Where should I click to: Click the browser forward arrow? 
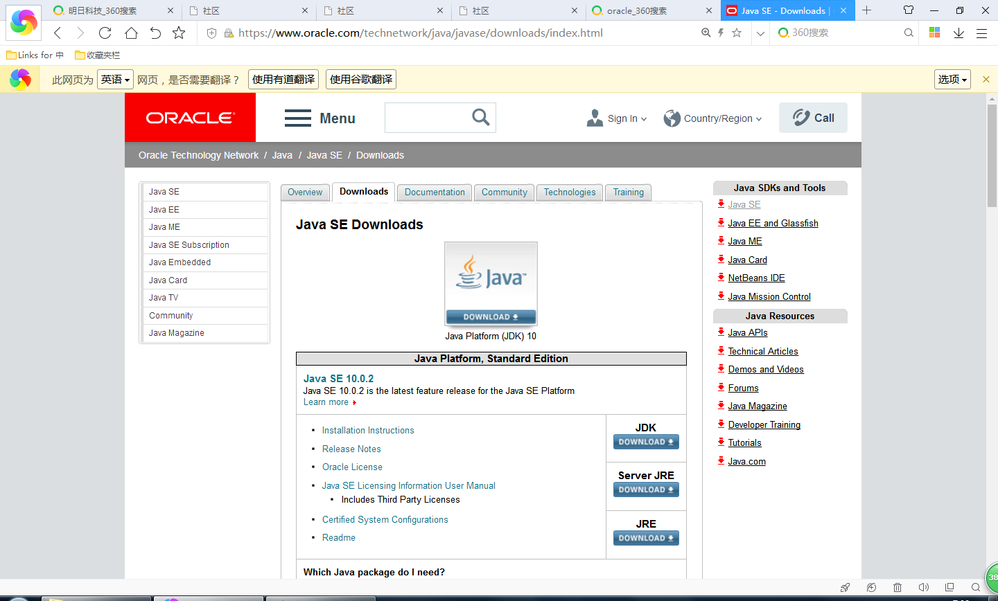[x=80, y=33]
